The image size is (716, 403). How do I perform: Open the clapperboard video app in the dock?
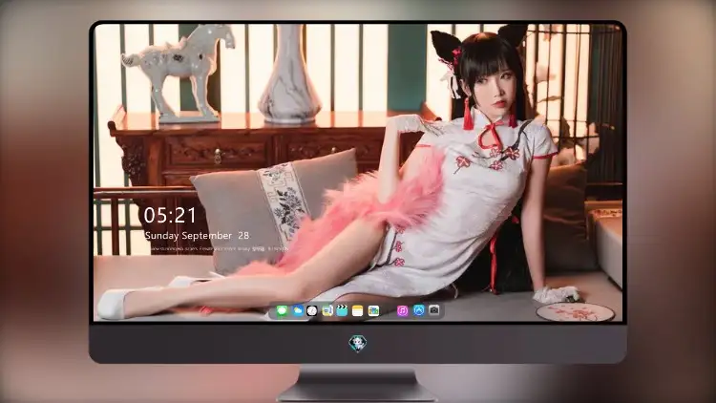pyautogui.click(x=342, y=310)
